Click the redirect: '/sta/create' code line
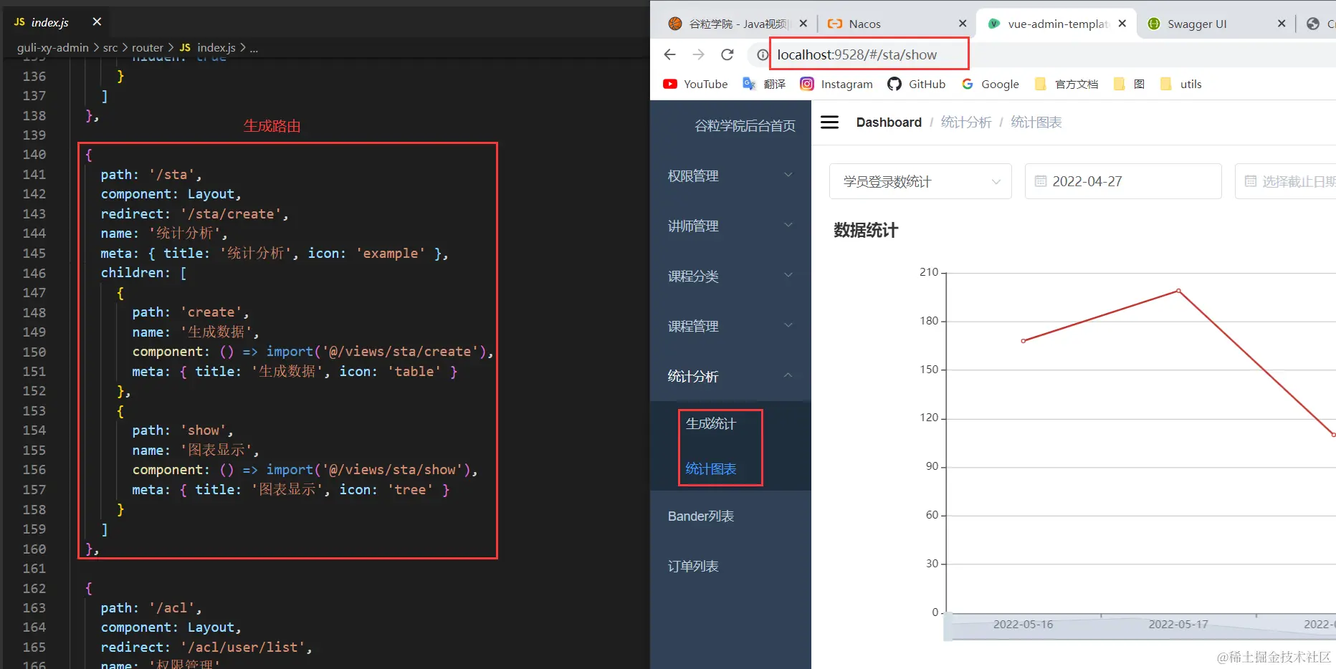Screen dimensions: 1336x669 tap(195, 214)
